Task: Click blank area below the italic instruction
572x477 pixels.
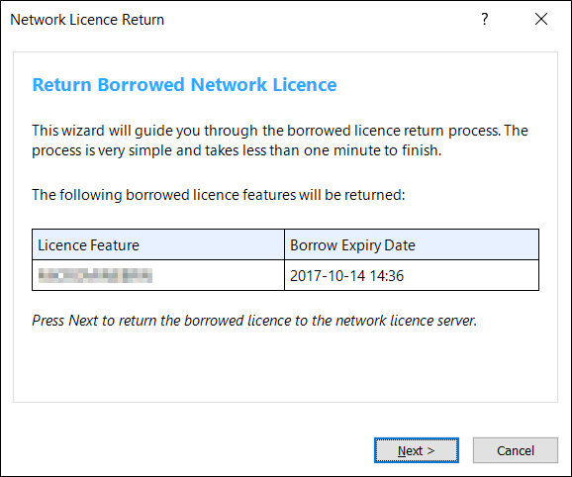Action: coord(285,365)
